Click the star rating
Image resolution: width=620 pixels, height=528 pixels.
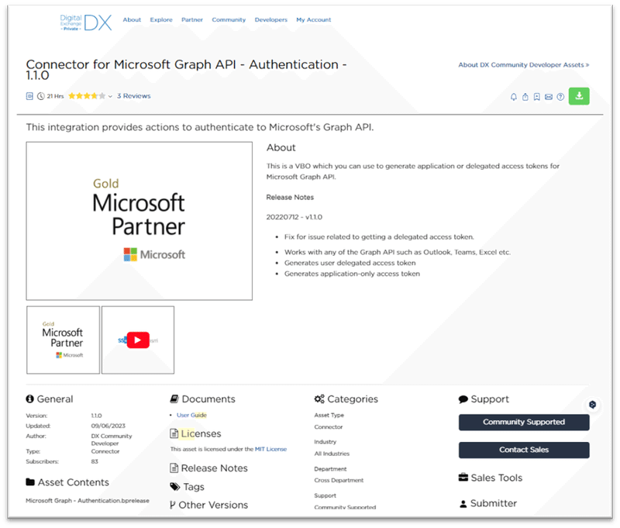coord(87,95)
